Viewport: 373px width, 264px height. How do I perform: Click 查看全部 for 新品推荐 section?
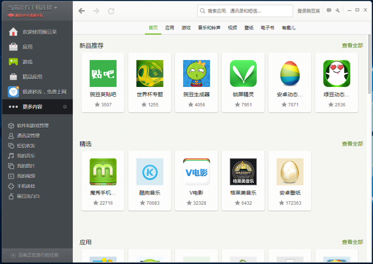[x=352, y=45]
